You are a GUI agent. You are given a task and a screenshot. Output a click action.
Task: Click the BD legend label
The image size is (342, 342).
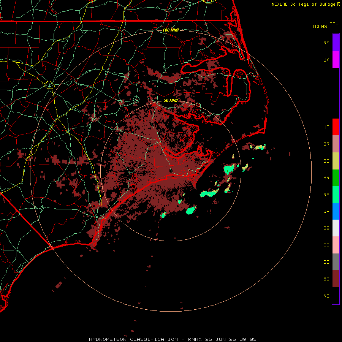tap(326, 161)
